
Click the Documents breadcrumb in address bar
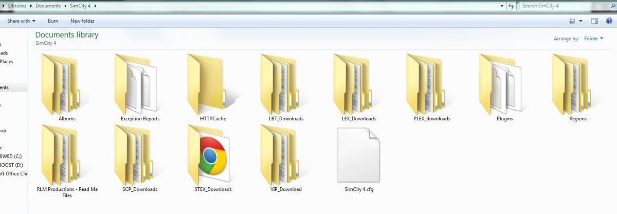point(48,6)
